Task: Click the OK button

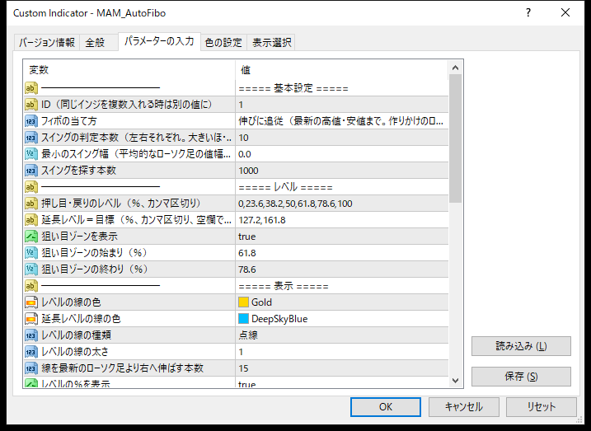Action: click(x=386, y=407)
